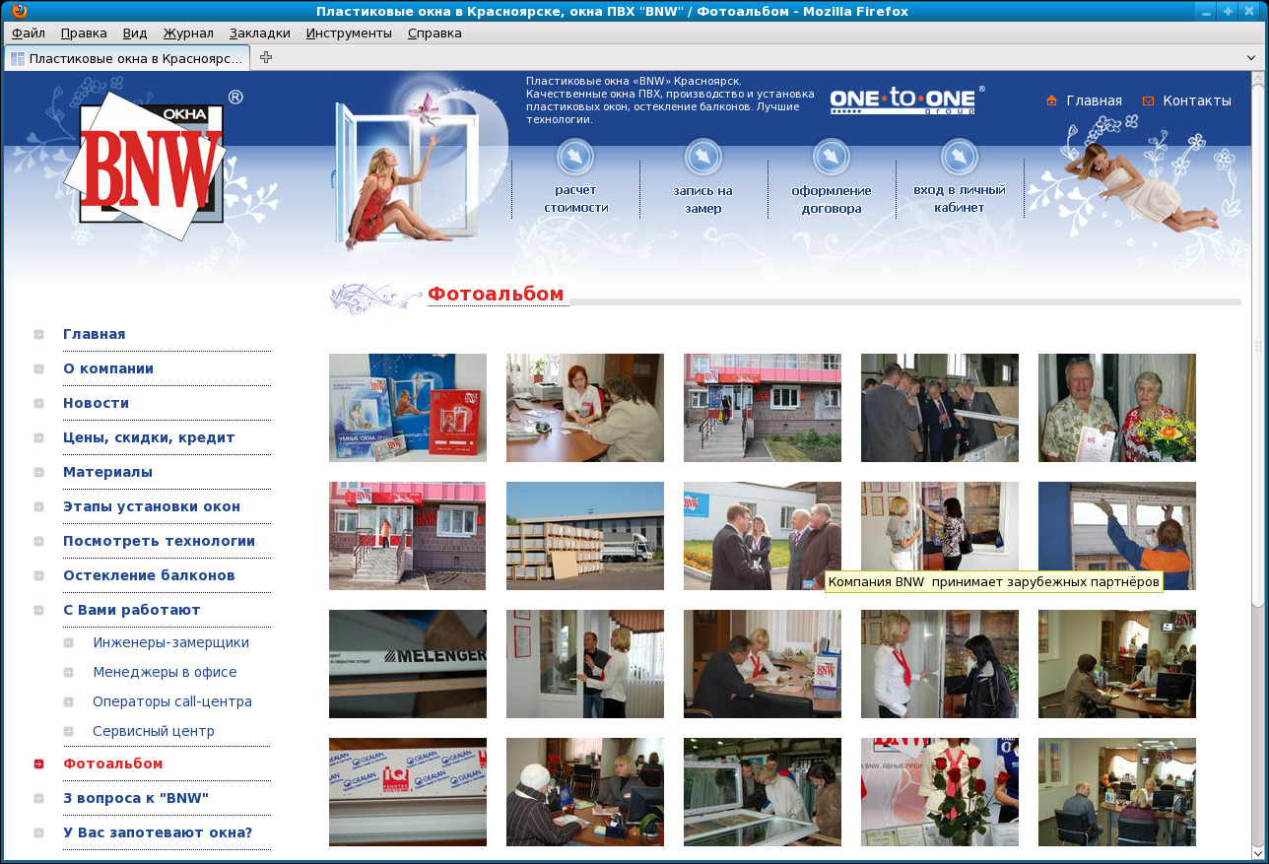Select the 'Пластиковые окна в Красноярске' browser tab
This screenshot has width=1269, height=864.
128,58
